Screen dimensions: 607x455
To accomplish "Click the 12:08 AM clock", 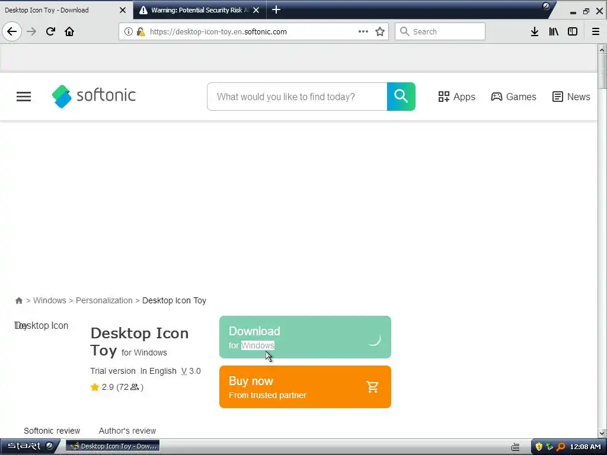I will coord(585,447).
